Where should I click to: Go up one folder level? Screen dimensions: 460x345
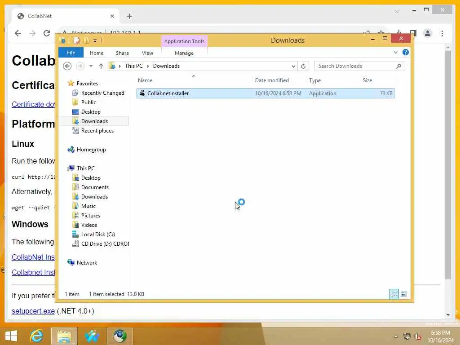tap(101, 66)
